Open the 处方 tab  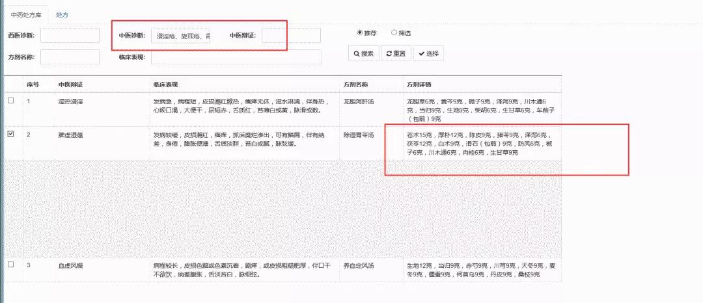(x=62, y=14)
